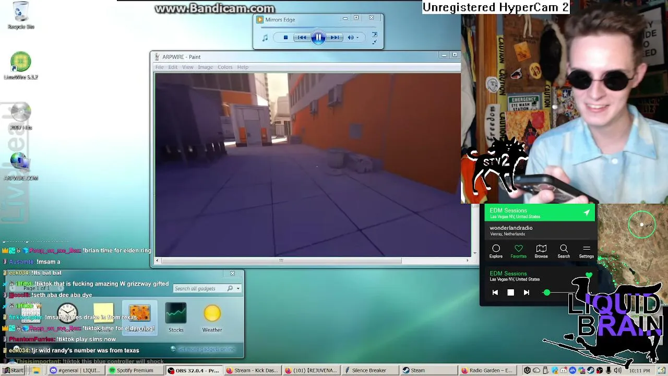Open the File menu in Paint
Screen dimensions: 668x376
tap(159, 67)
